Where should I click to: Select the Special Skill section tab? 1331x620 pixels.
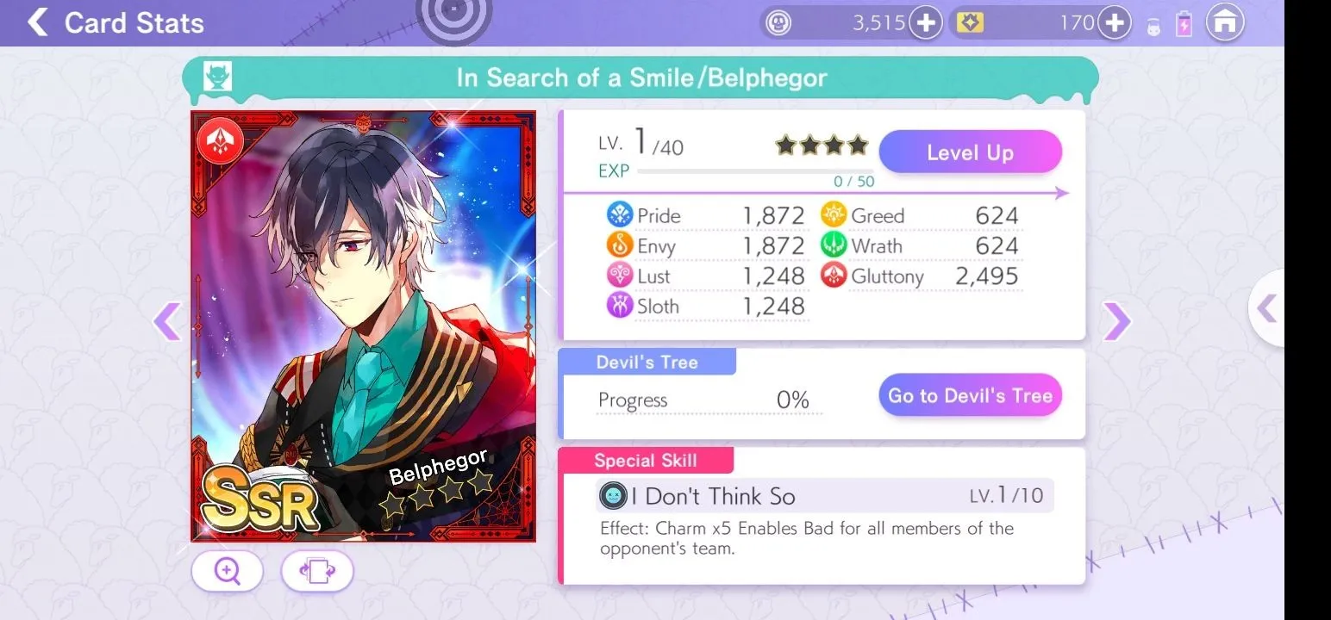(646, 460)
